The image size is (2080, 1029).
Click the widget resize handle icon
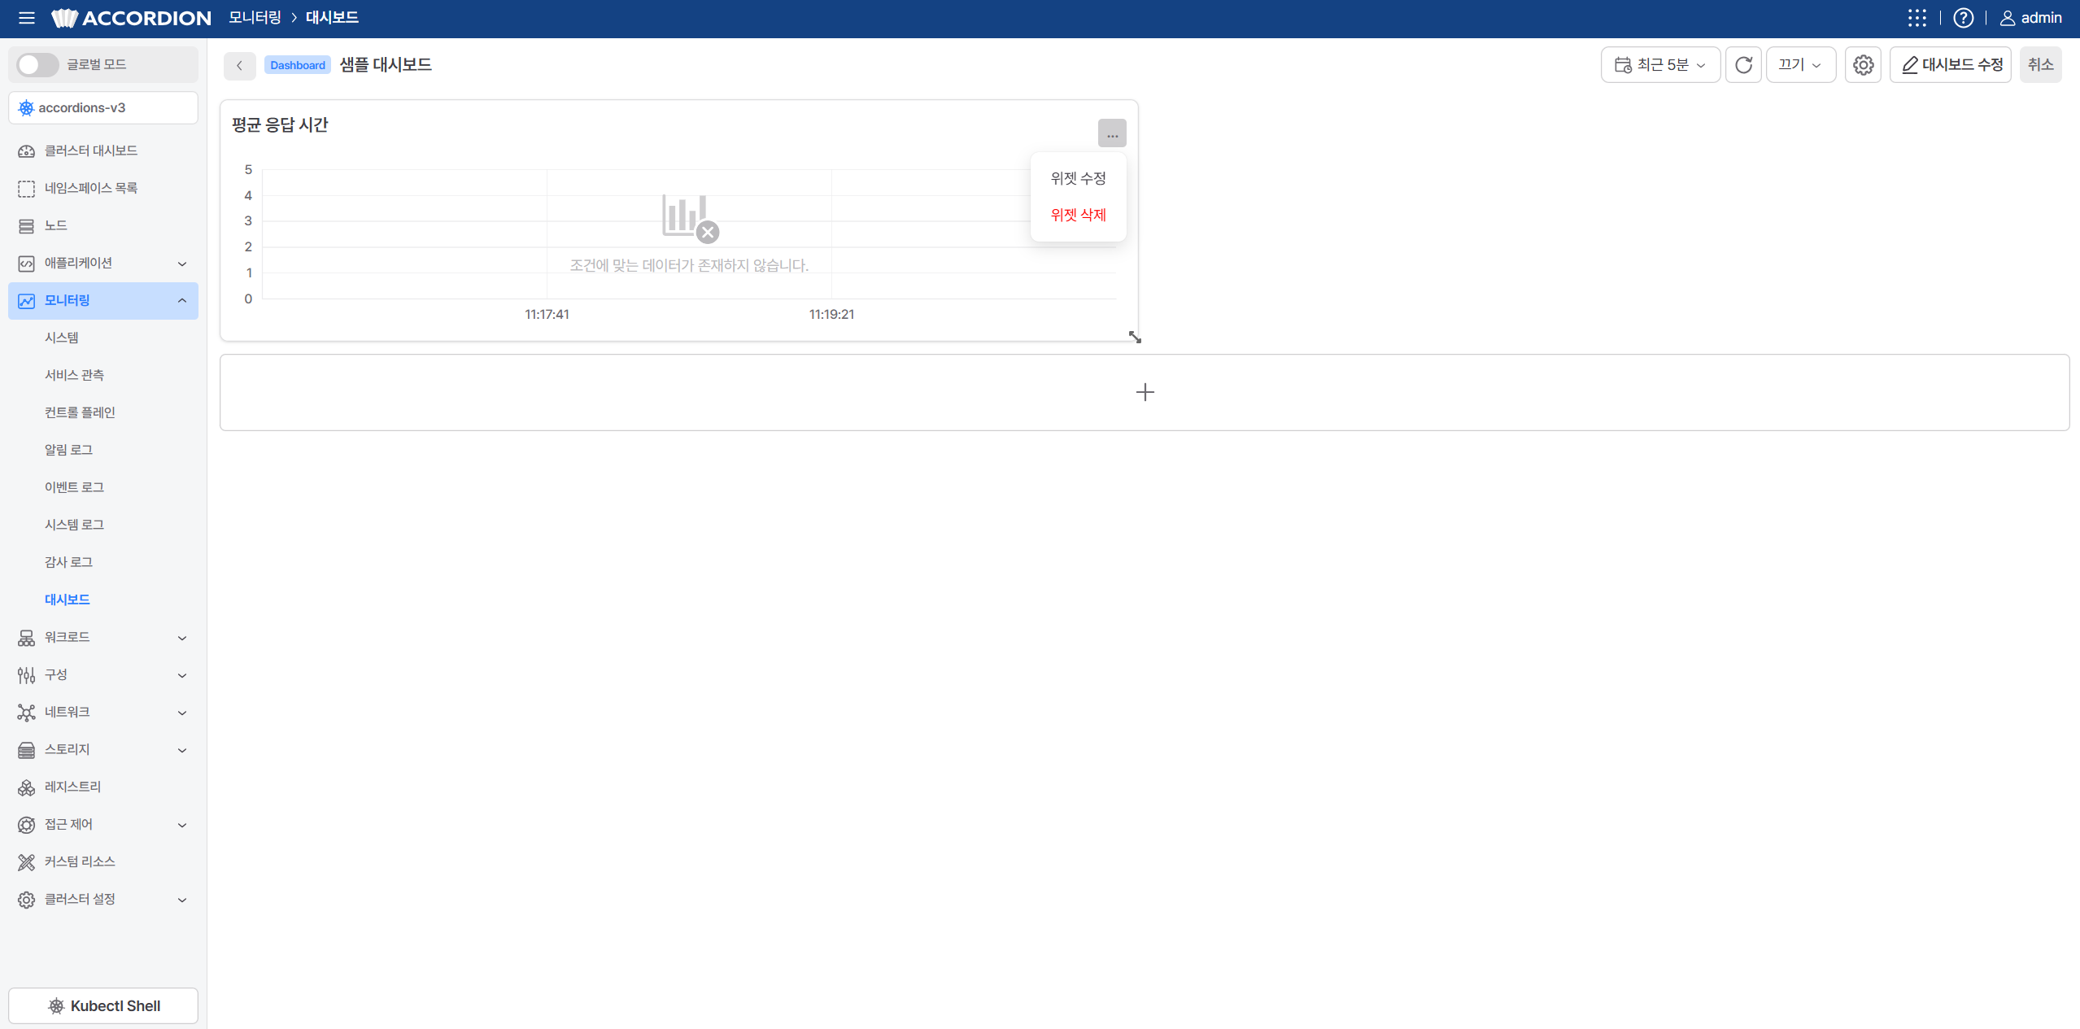pos(1135,337)
